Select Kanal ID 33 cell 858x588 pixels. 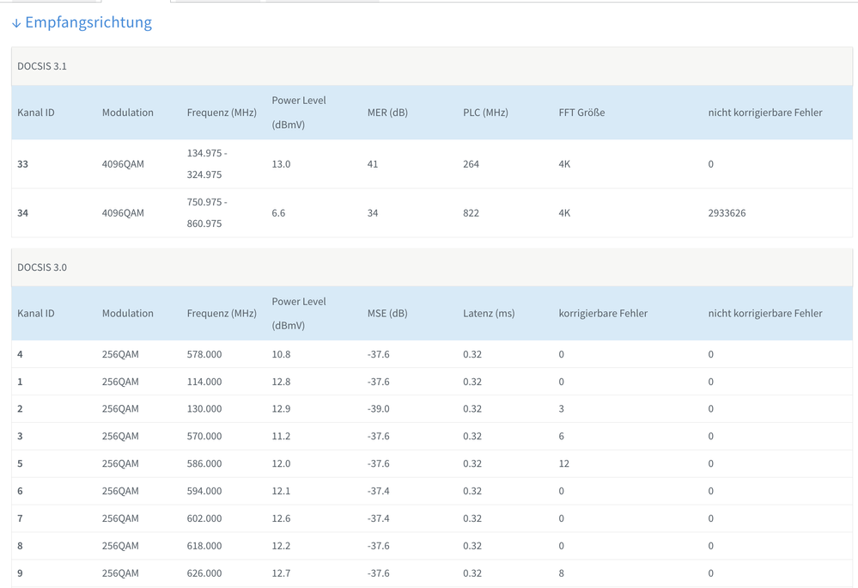coord(22,164)
